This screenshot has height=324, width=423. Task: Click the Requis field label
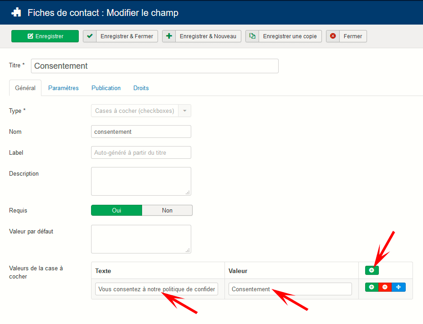pyautogui.click(x=18, y=211)
